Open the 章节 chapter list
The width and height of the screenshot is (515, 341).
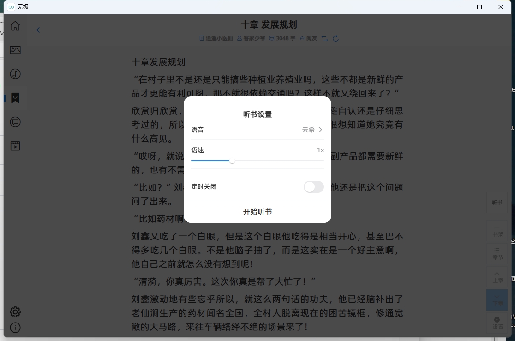[x=497, y=253]
